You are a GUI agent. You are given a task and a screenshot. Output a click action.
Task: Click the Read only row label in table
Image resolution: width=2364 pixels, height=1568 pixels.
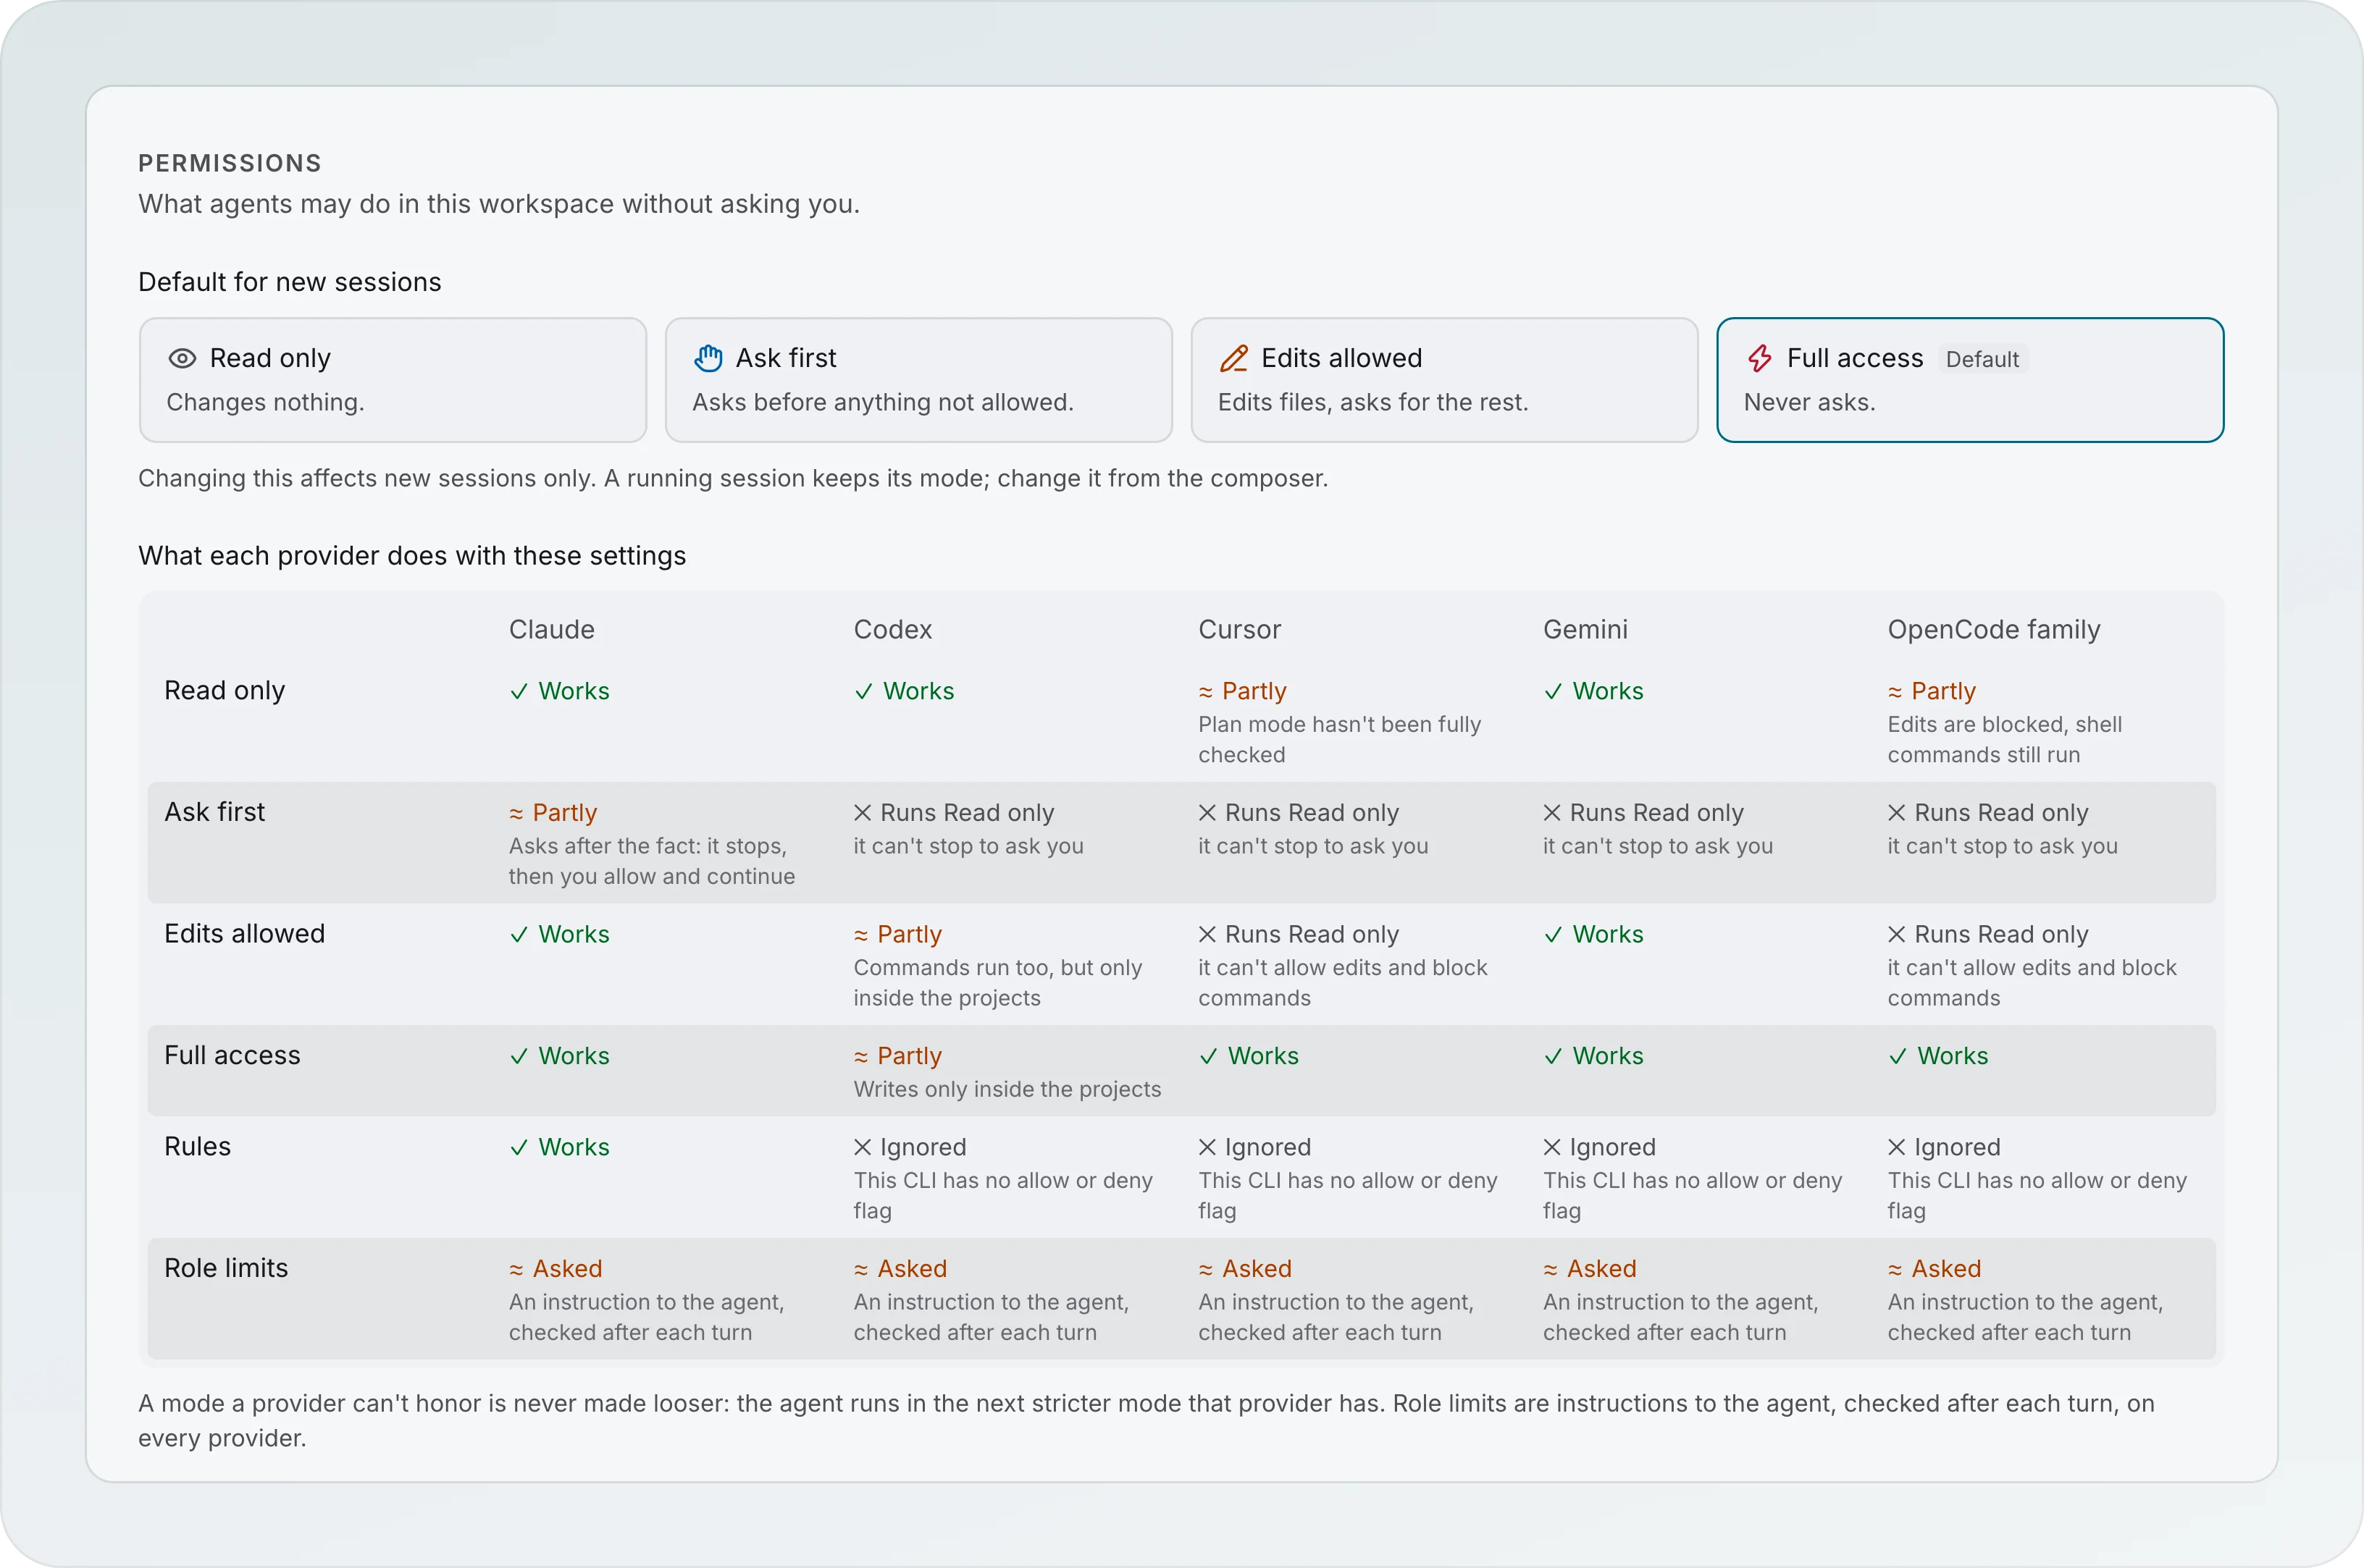[x=224, y=691]
